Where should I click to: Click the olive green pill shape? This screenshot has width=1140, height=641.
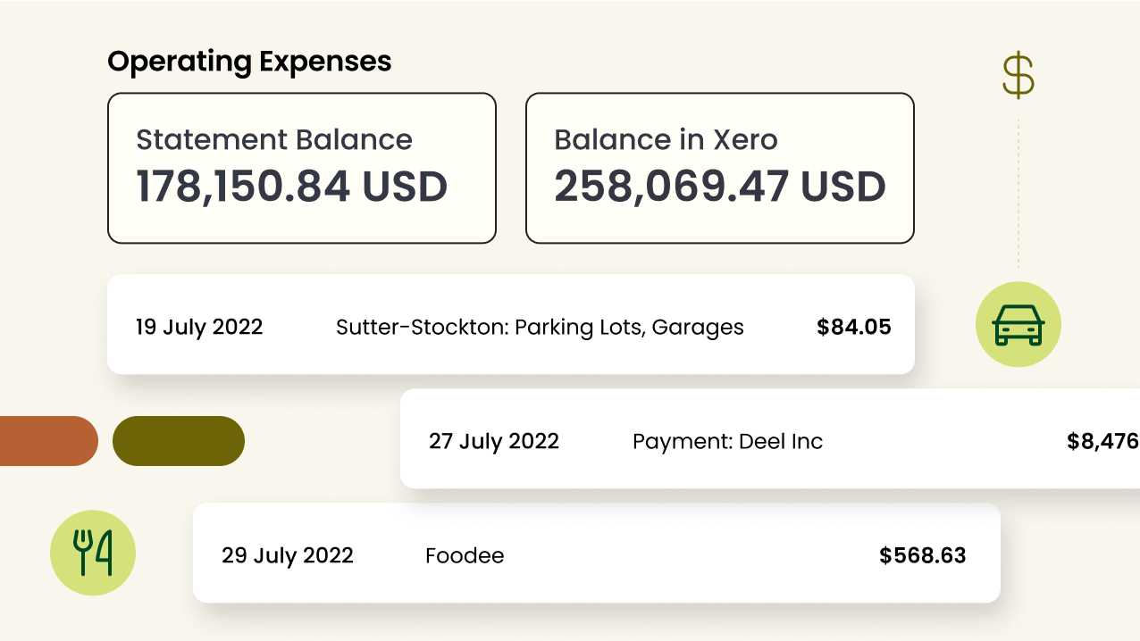pos(179,441)
